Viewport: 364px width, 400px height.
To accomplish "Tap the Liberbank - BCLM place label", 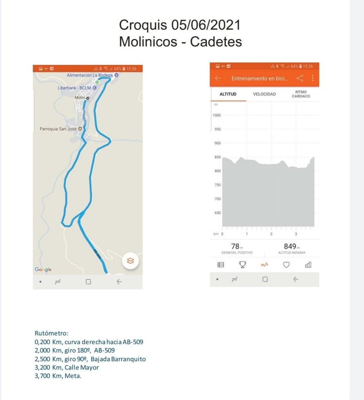I will (74, 88).
